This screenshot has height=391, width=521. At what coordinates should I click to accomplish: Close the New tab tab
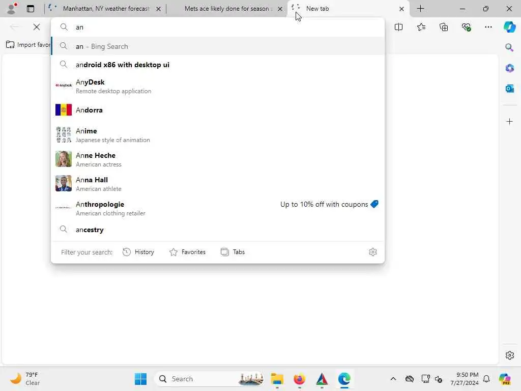(401, 9)
